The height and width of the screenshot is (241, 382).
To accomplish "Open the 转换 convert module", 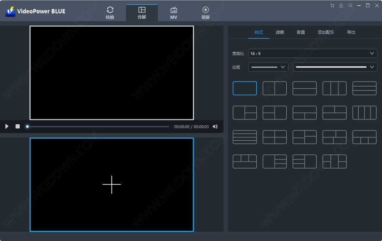I will 110,13.
